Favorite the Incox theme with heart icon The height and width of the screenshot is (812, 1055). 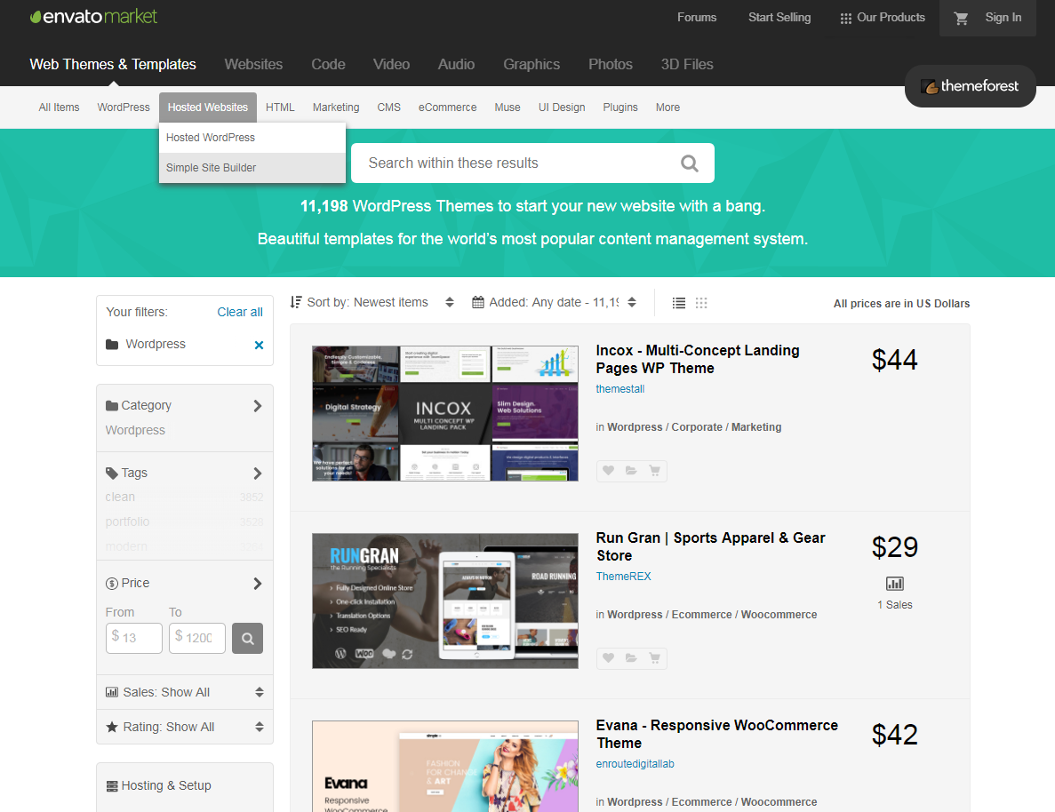(x=608, y=471)
